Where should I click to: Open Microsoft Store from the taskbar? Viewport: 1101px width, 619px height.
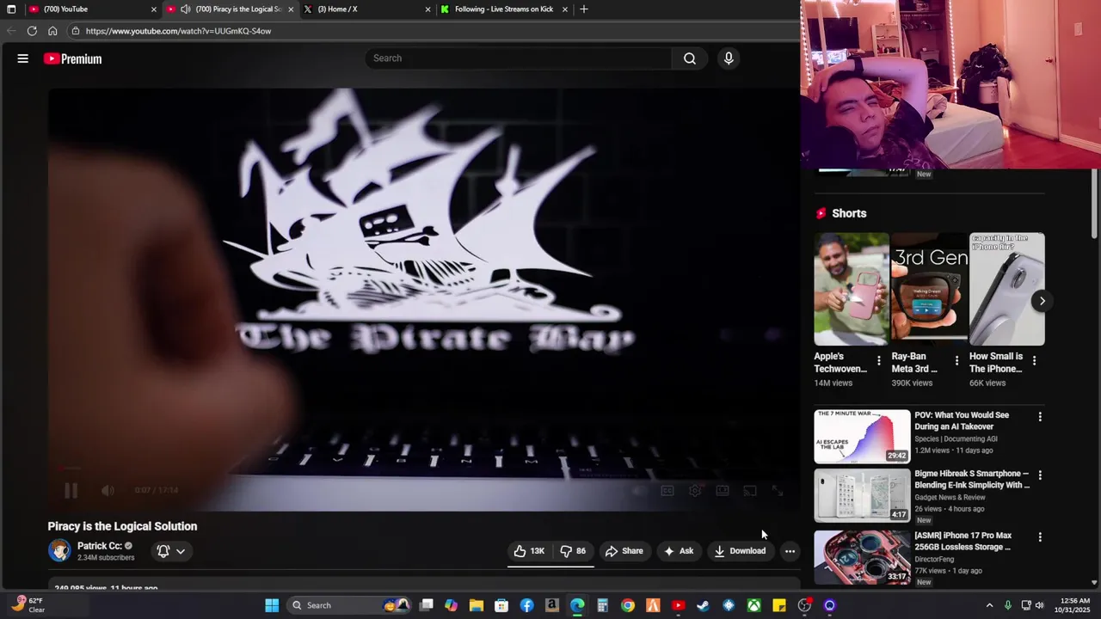pos(501,605)
